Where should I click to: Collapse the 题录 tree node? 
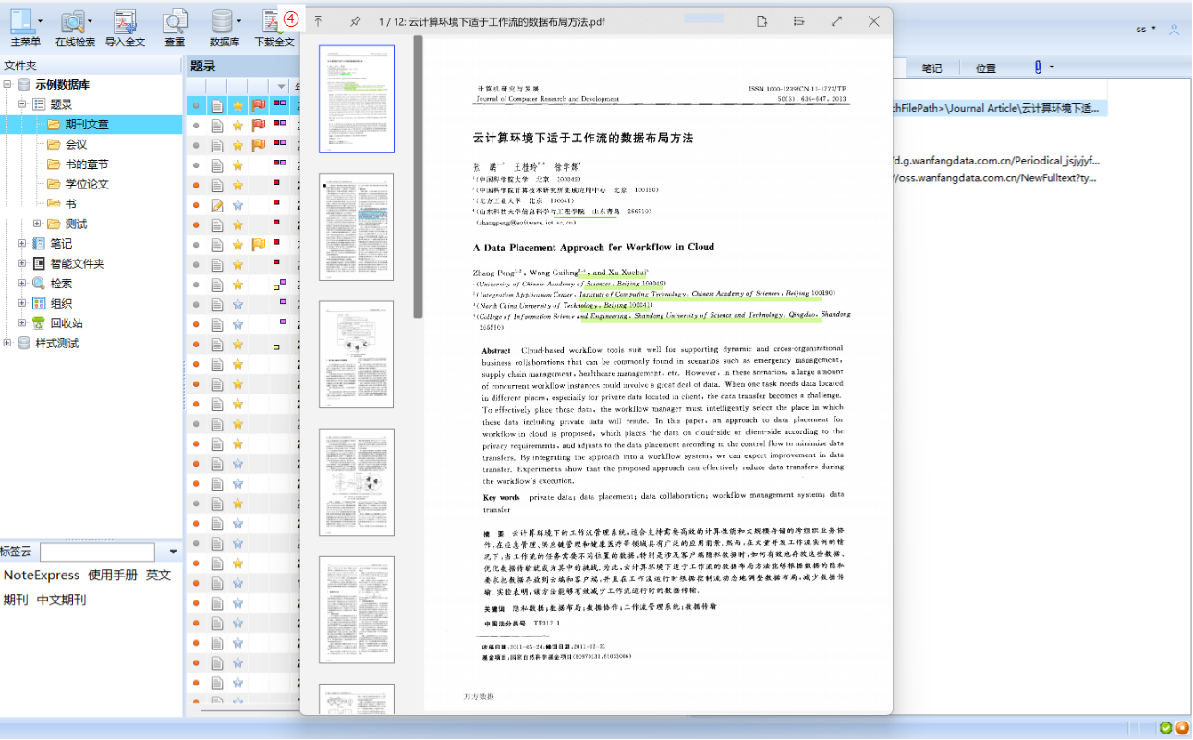click(22, 104)
